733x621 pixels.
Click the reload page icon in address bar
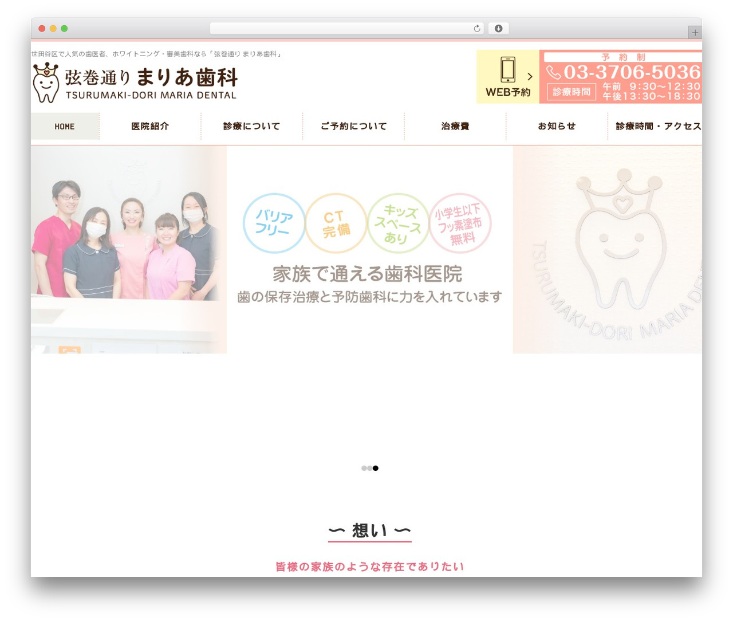[x=476, y=29]
